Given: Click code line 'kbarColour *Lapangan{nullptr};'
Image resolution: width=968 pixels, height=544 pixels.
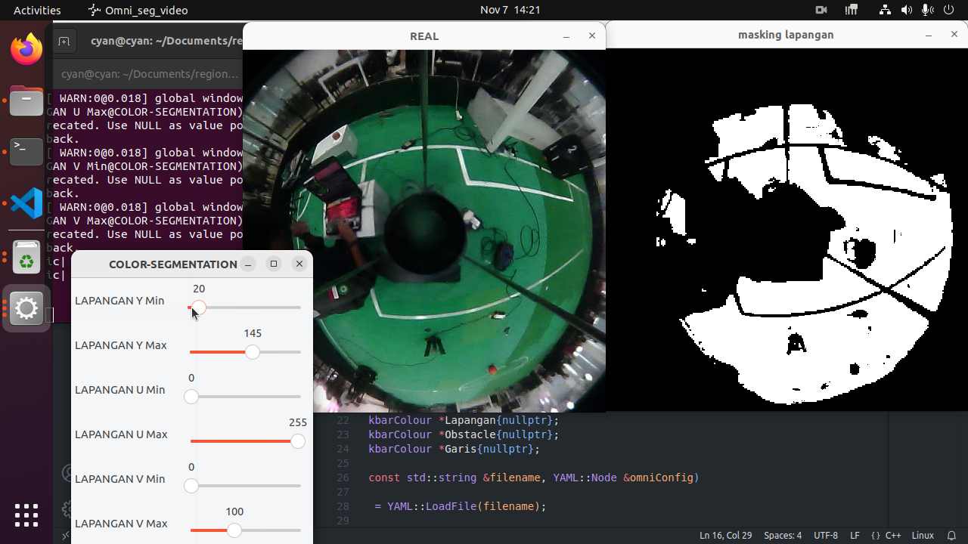Looking at the screenshot, I should (x=464, y=420).
